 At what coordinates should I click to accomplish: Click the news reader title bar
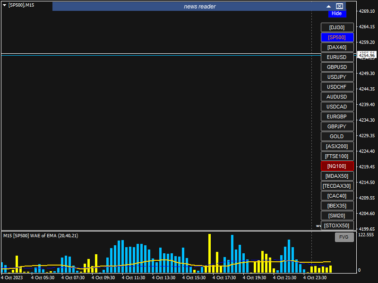tap(199, 7)
